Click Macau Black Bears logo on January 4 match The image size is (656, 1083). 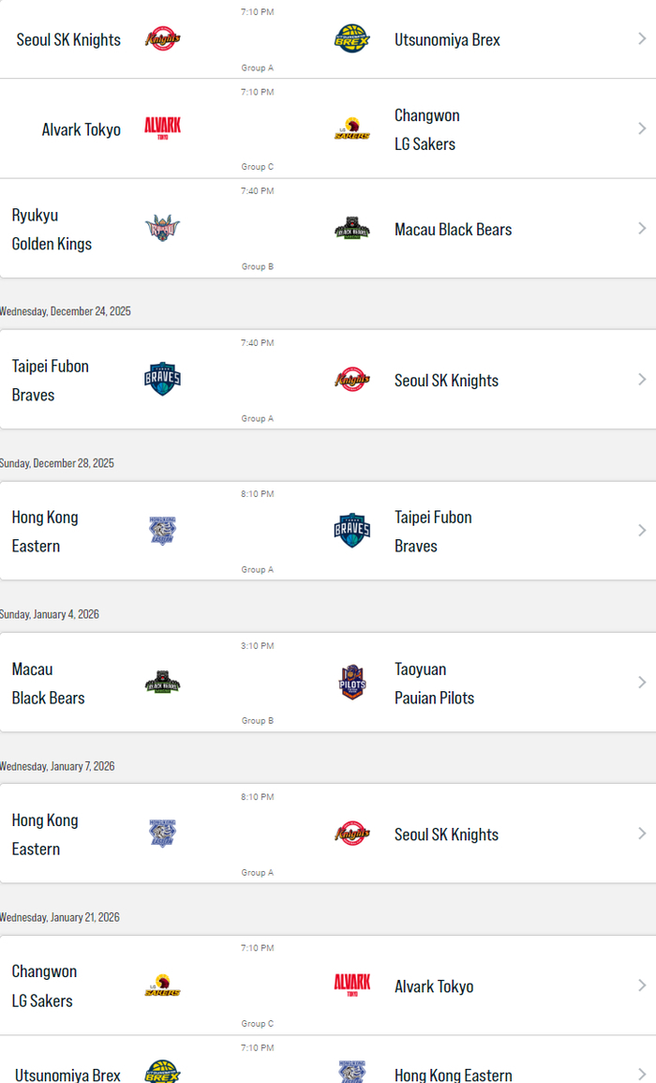pos(163,683)
